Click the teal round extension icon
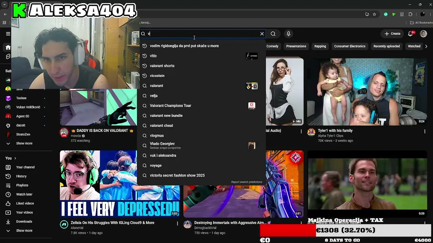433x243 pixels. tap(386, 14)
